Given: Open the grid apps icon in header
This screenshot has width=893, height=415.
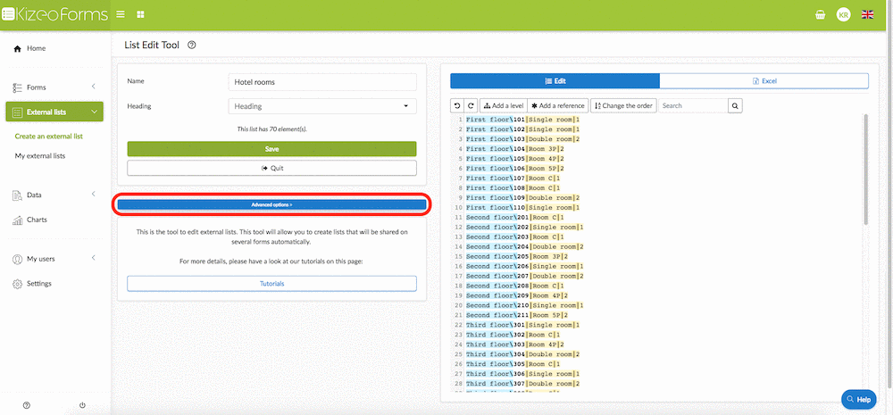Looking at the screenshot, I should tap(140, 14).
